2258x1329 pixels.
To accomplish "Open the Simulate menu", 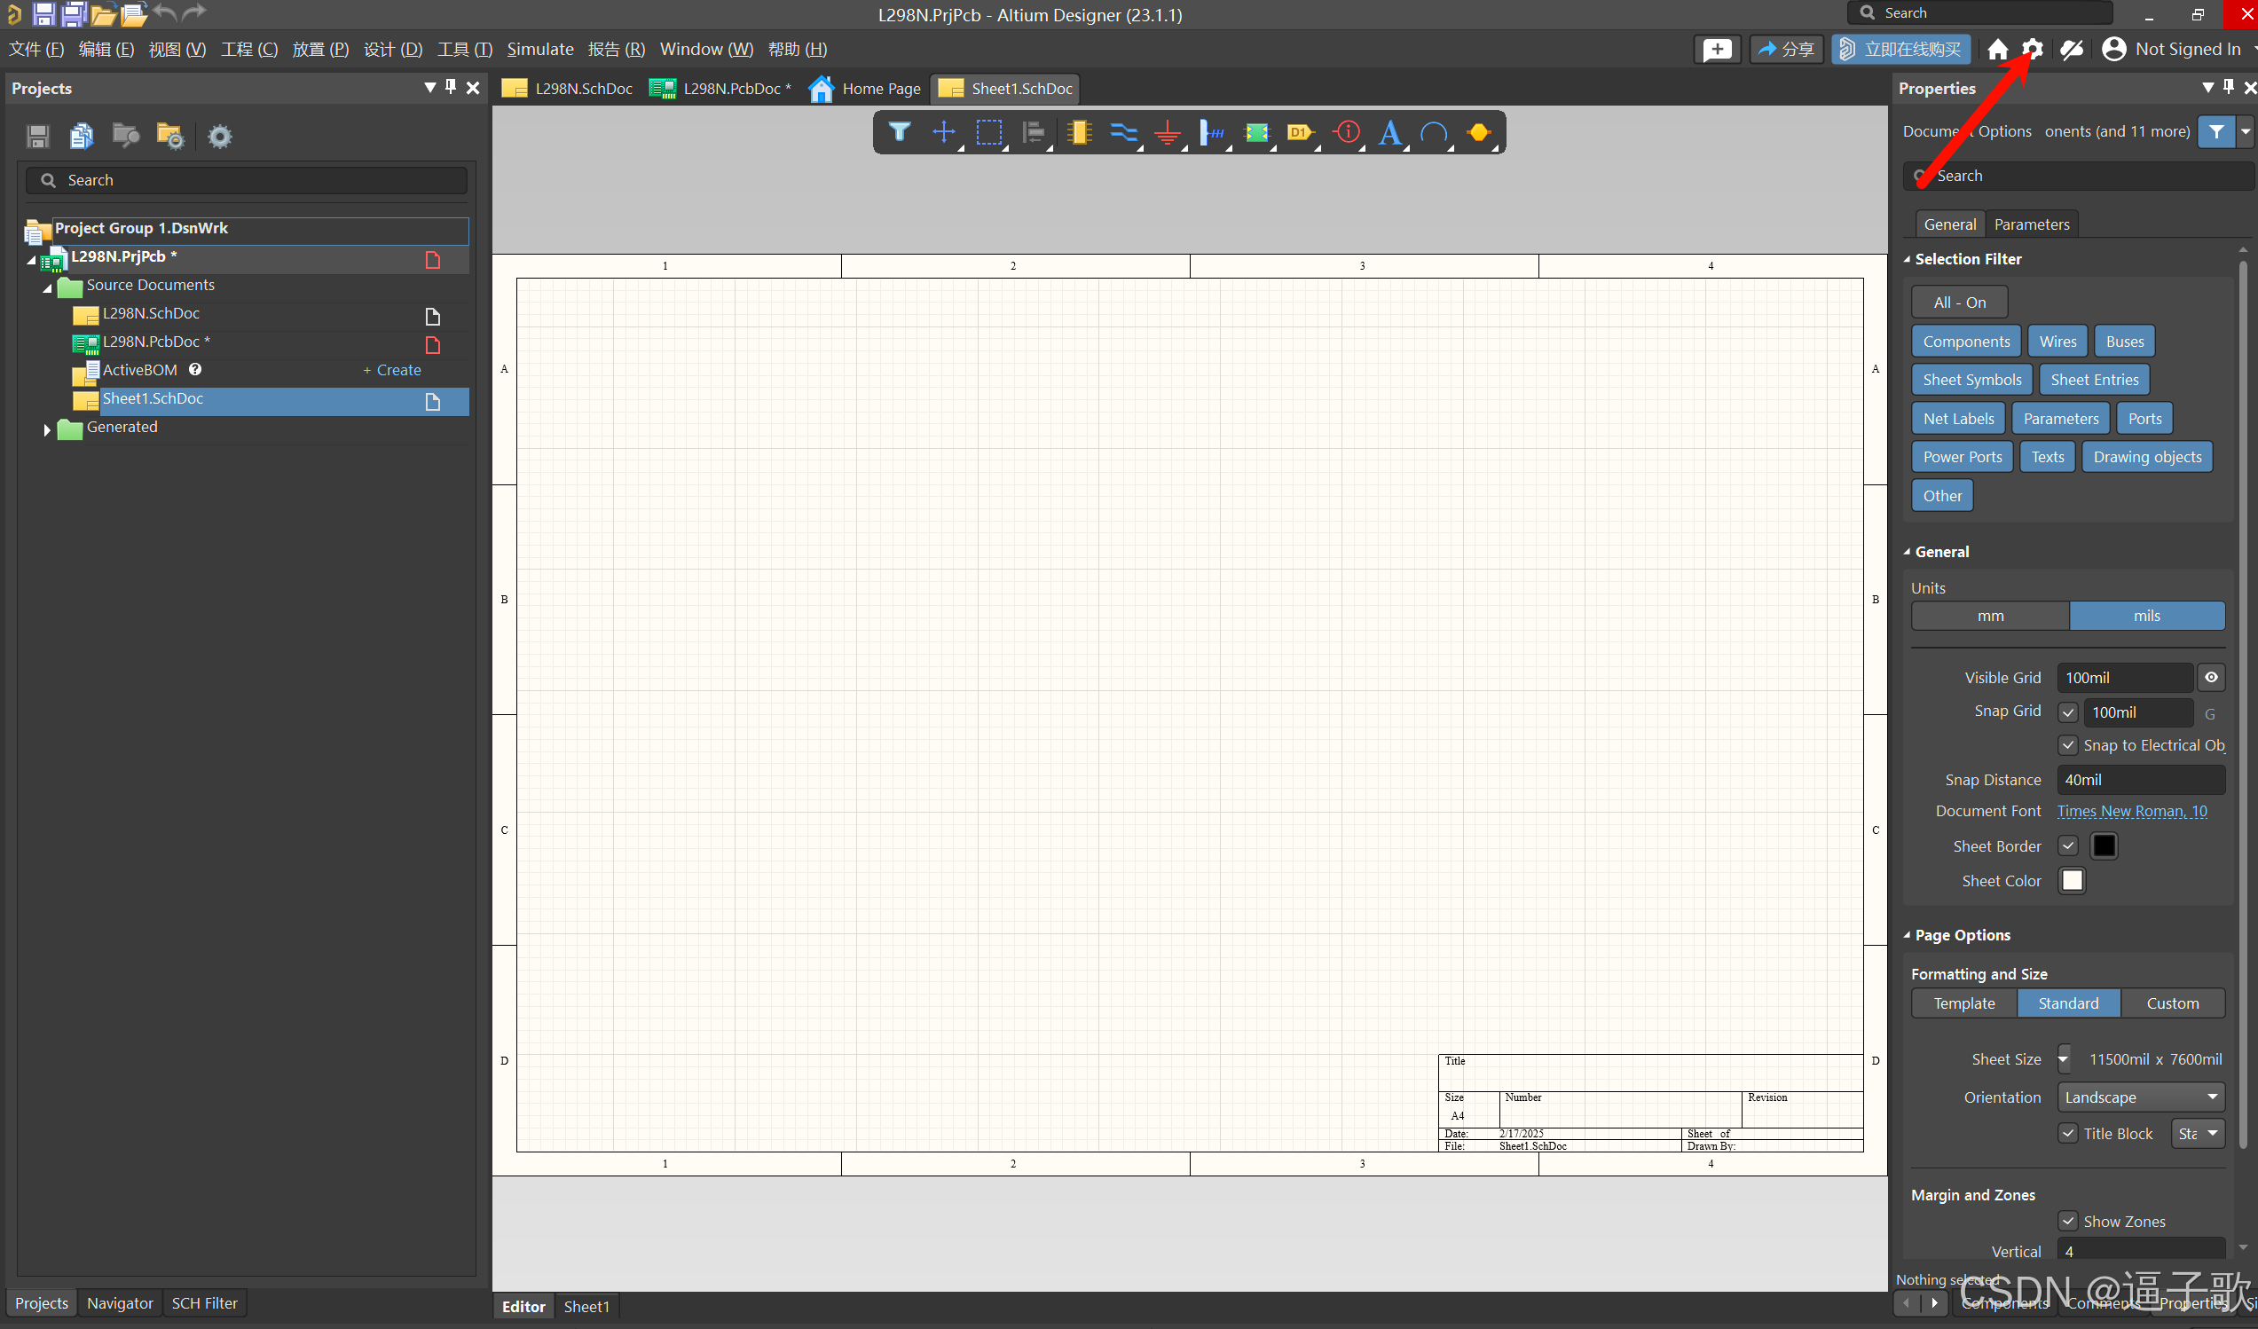I will pos(539,50).
